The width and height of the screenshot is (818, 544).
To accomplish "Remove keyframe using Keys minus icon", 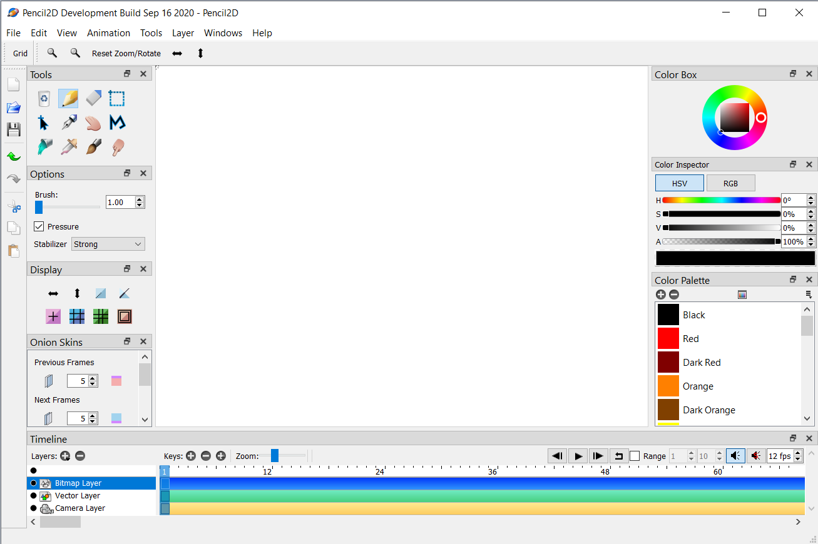I will pyautogui.click(x=206, y=456).
